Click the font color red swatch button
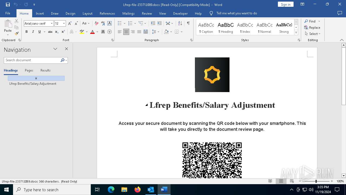 (x=92, y=32)
